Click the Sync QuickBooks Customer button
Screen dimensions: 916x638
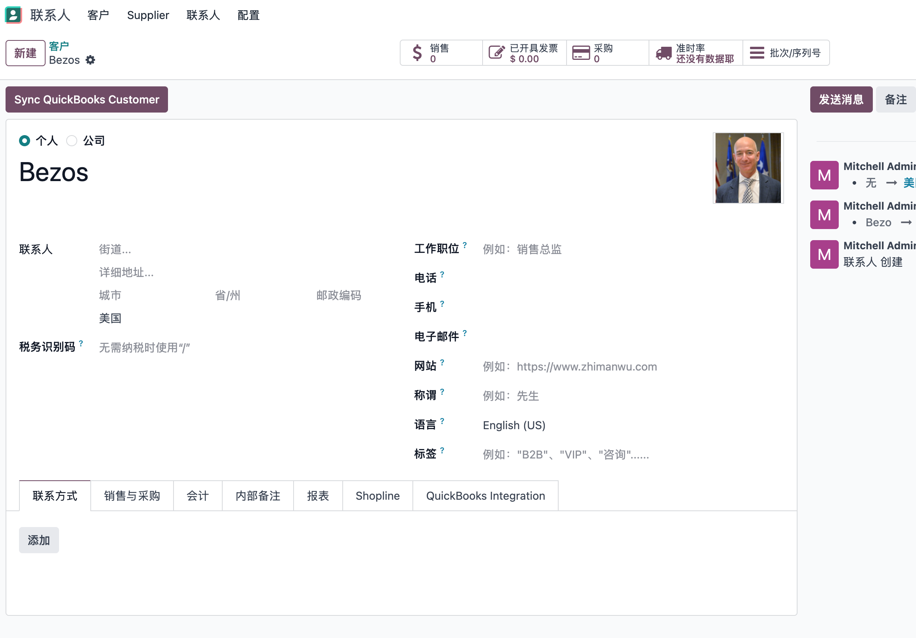[87, 99]
